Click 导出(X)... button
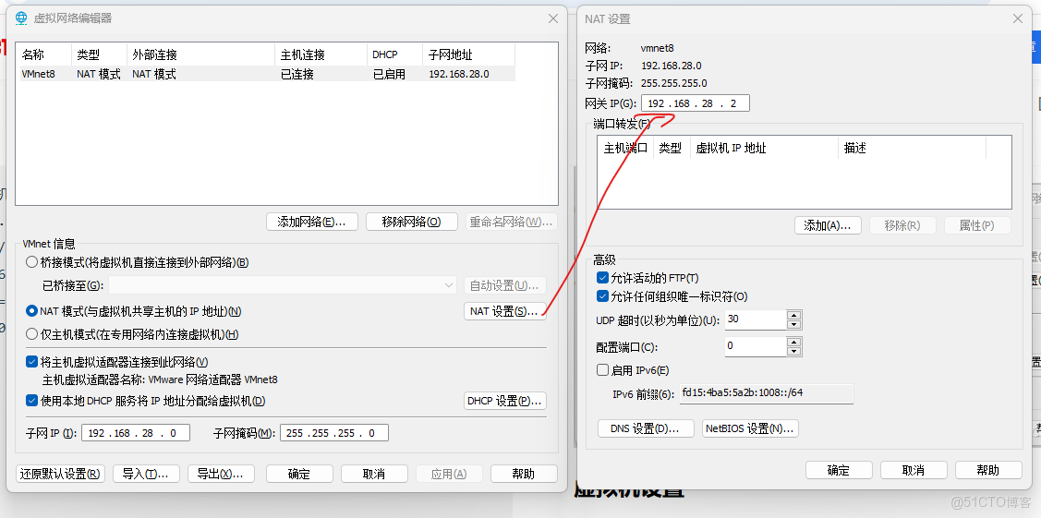 (x=221, y=474)
